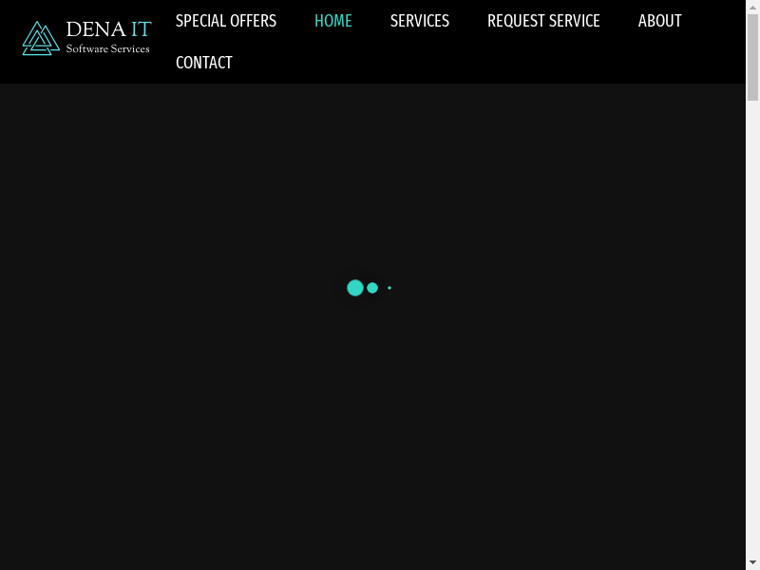Click the triangular DENA IT logo icon

tap(41, 38)
